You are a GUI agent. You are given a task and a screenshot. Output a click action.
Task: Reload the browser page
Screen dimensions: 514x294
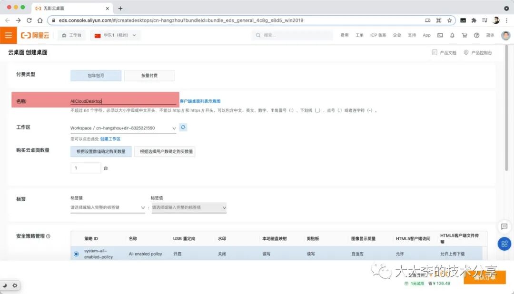[29, 20]
